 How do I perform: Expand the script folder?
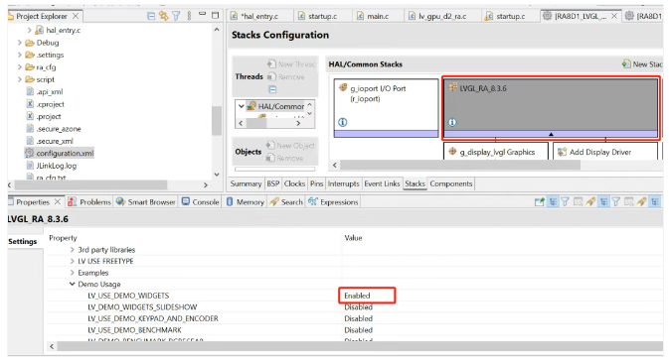(x=20, y=79)
